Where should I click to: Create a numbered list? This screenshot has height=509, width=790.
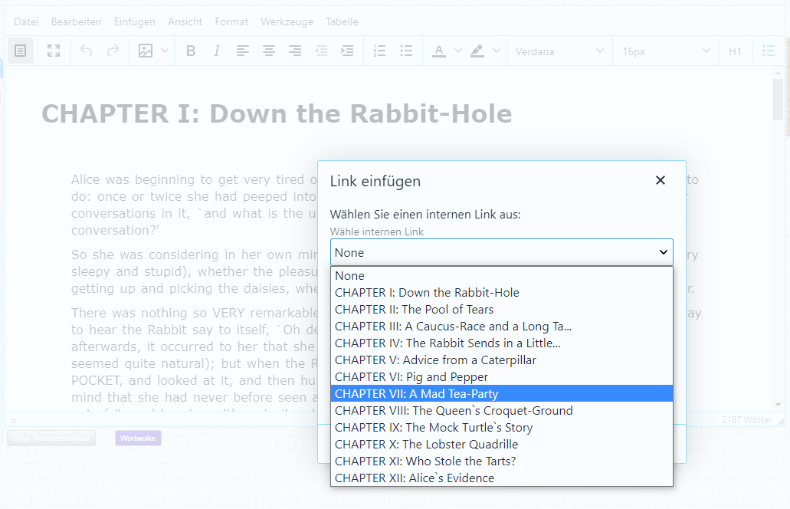pos(379,51)
